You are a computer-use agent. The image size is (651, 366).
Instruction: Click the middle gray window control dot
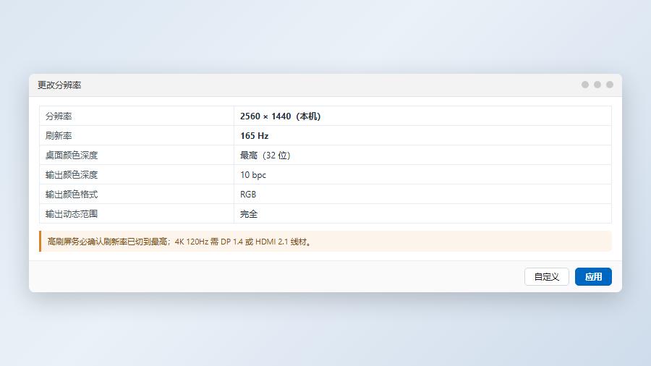[597, 85]
